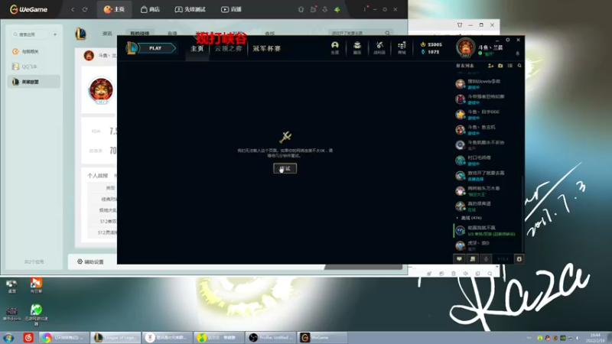Open League of Legends taskbar item

point(116,337)
